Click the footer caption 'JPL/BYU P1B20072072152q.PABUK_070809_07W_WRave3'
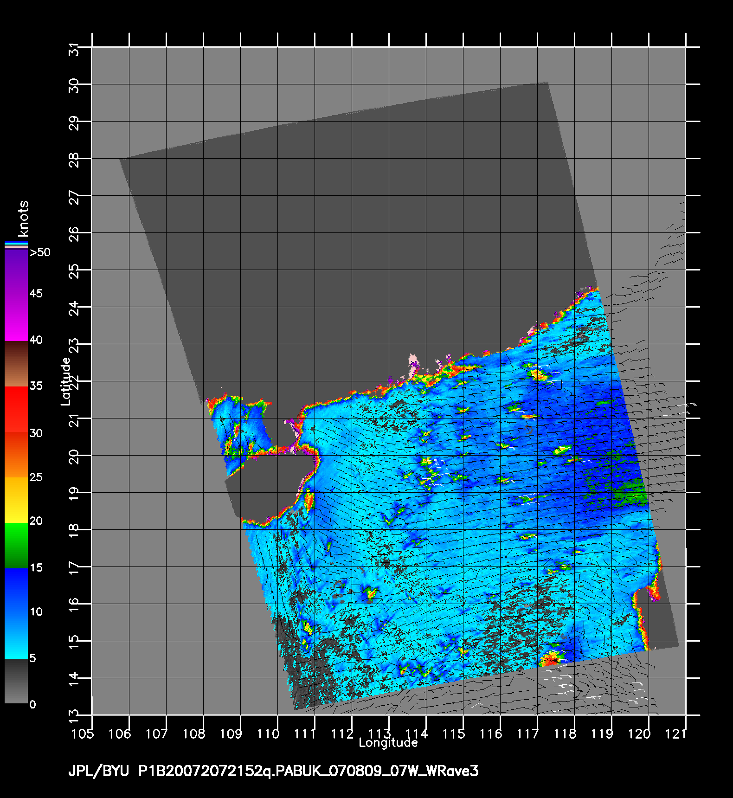733x798 pixels. coord(273,771)
